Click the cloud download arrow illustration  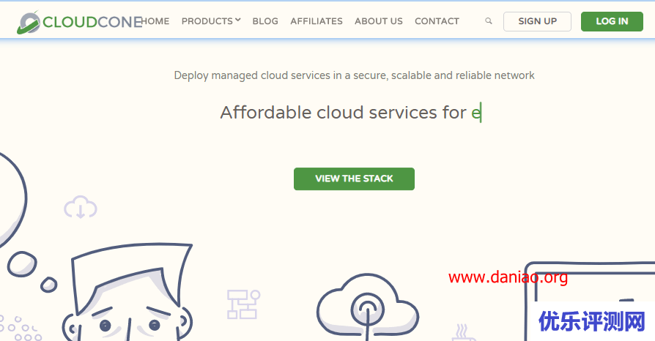81,207
